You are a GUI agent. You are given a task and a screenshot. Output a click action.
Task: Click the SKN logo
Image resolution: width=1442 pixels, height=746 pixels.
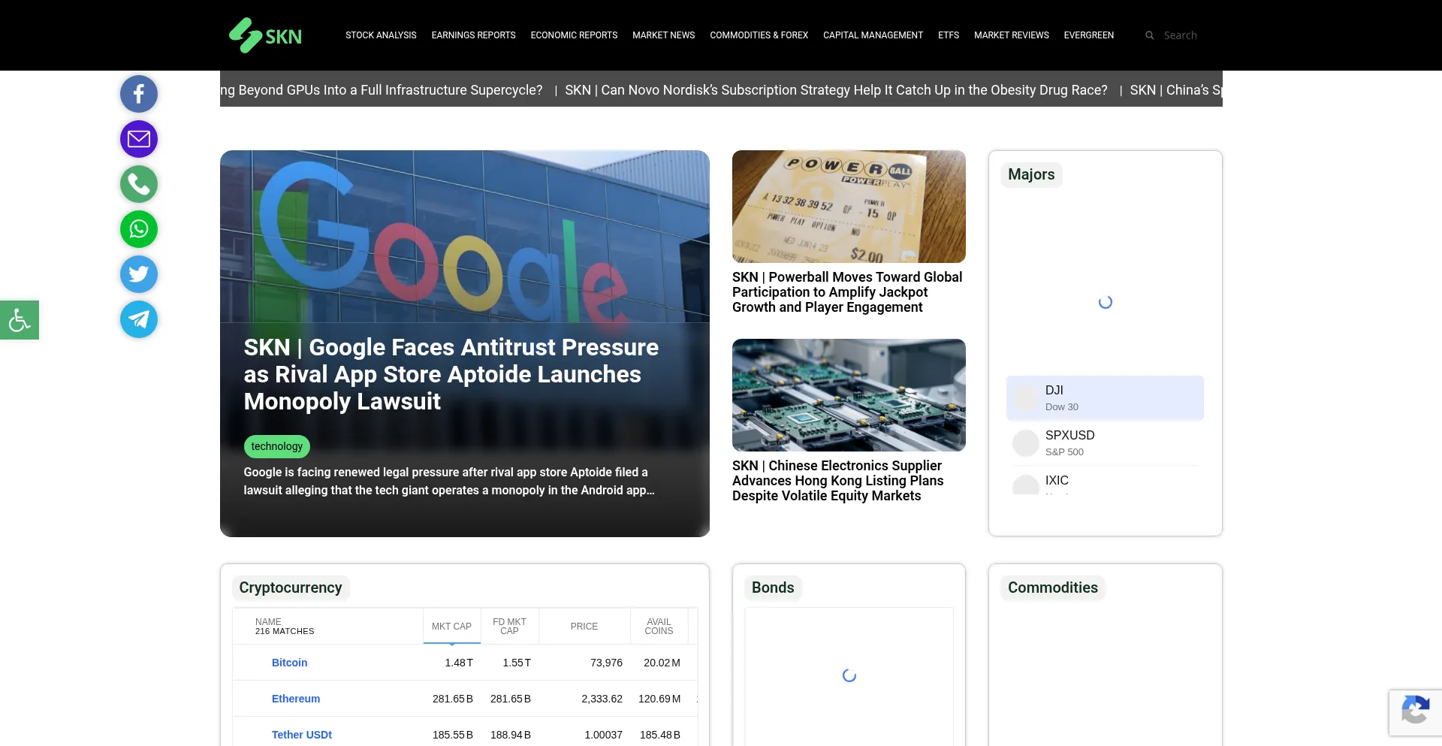click(265, 35)
